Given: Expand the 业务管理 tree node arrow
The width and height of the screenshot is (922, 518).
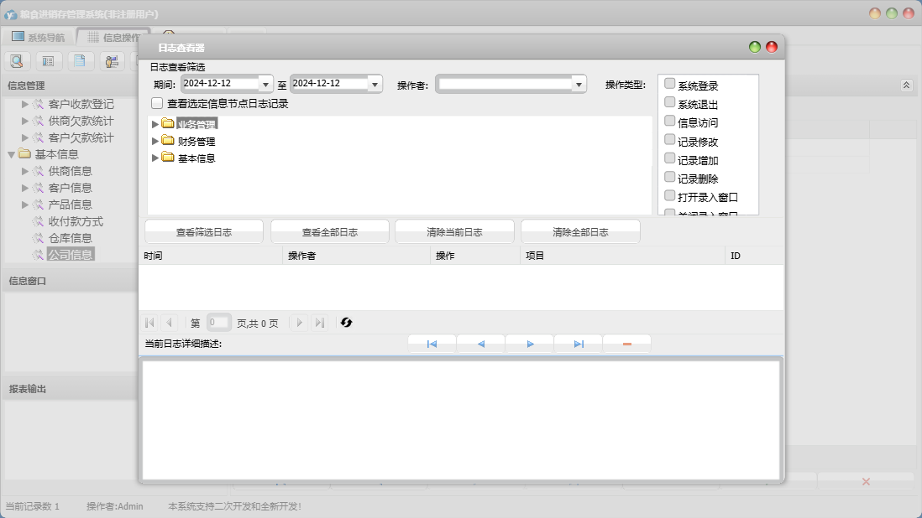Looking at the screenshot, I should (x=155, y=124).
